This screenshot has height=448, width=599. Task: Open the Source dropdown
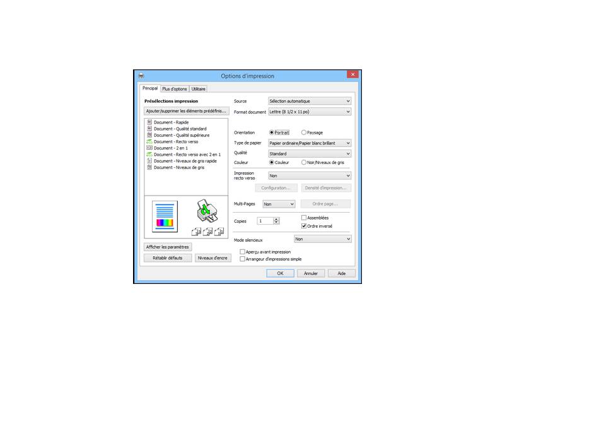pos(310,101)
